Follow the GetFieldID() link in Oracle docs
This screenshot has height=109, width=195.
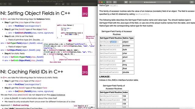coord(142,14)
